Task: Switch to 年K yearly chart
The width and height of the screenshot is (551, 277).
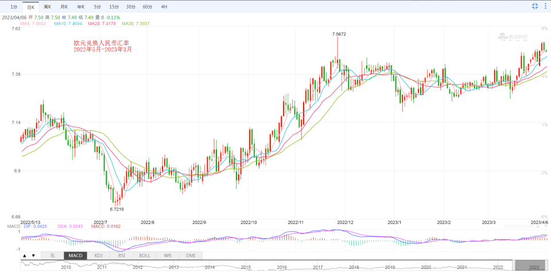Action: pos(80,6)
